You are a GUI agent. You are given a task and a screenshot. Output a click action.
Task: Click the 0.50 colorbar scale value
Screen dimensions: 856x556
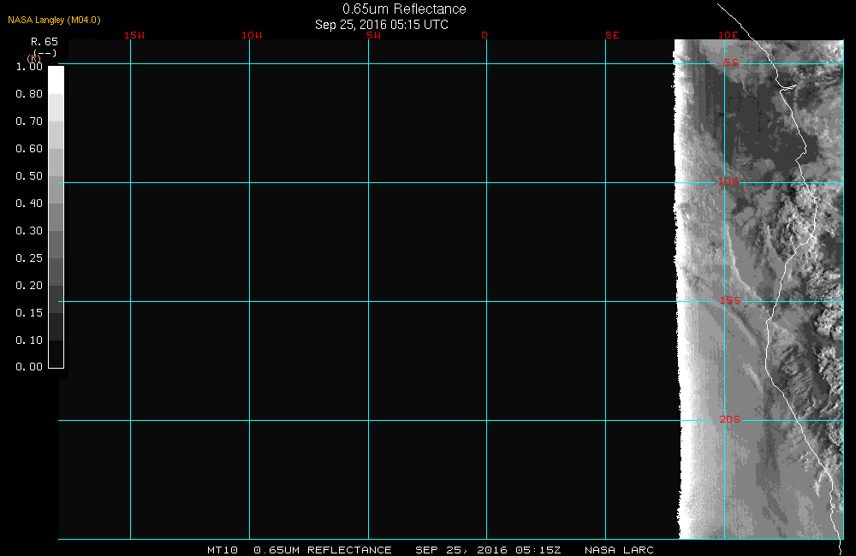29,176
